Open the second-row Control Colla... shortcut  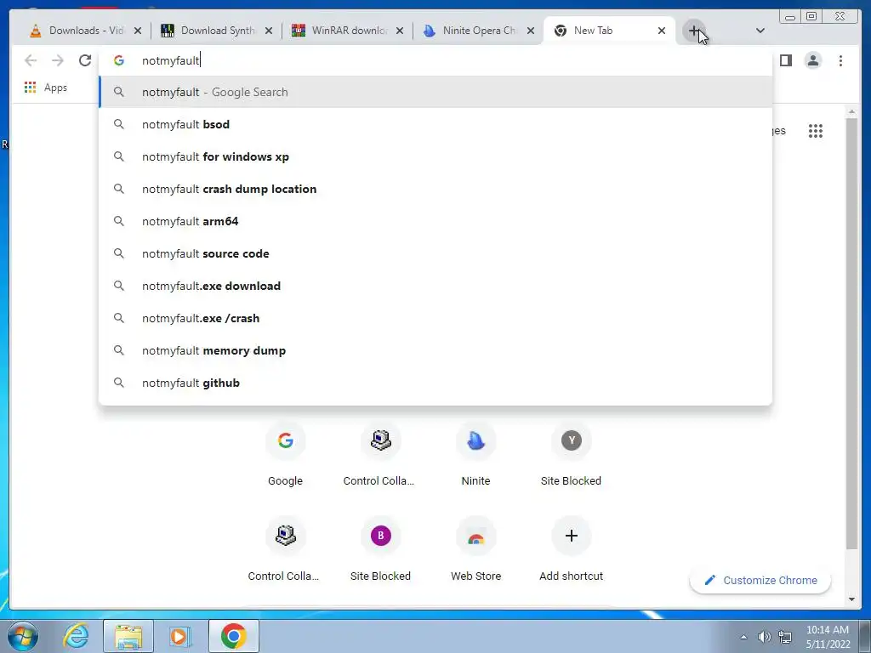coord(286,548)
